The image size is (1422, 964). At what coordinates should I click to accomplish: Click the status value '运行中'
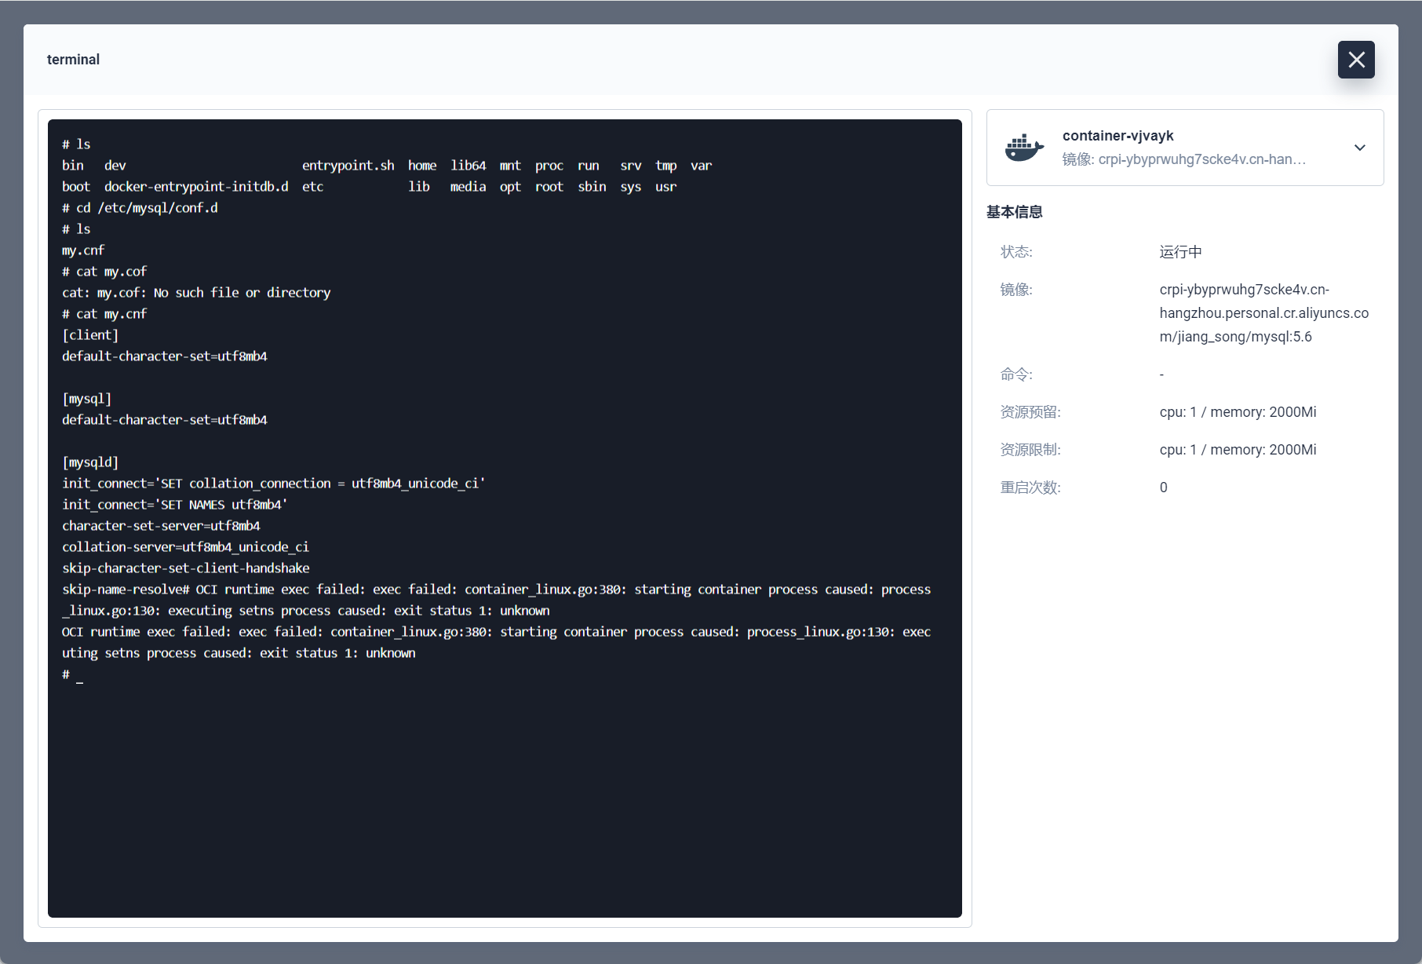[1180, 252]
